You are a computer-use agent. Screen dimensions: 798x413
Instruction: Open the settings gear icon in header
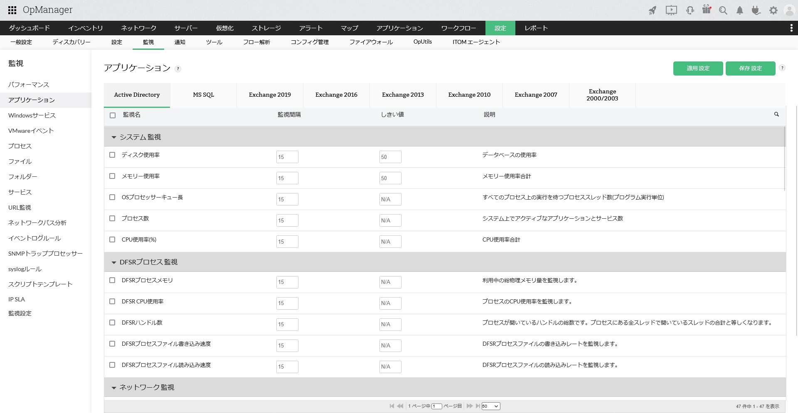[x=773, y=10]
